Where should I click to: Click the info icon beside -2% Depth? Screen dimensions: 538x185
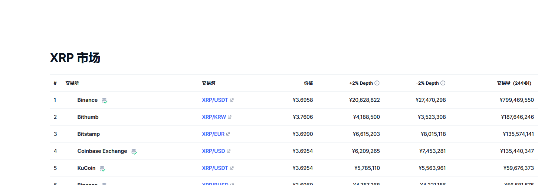[x=443, y=83]
